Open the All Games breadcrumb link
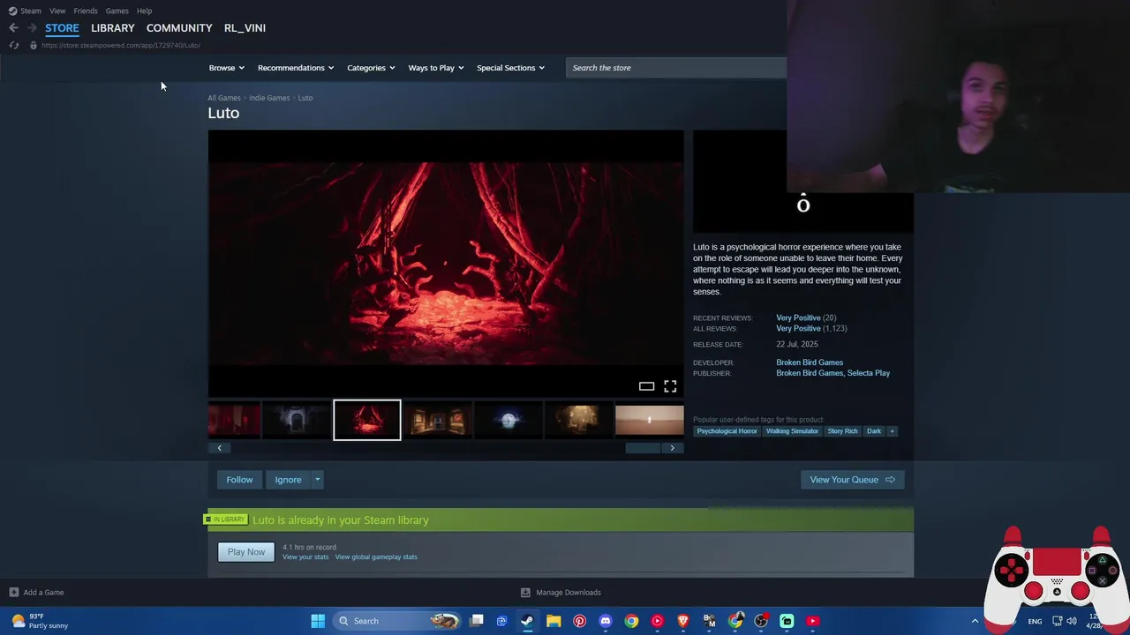1130x635 pixels. pyautogui.click(x=224, y=98)
